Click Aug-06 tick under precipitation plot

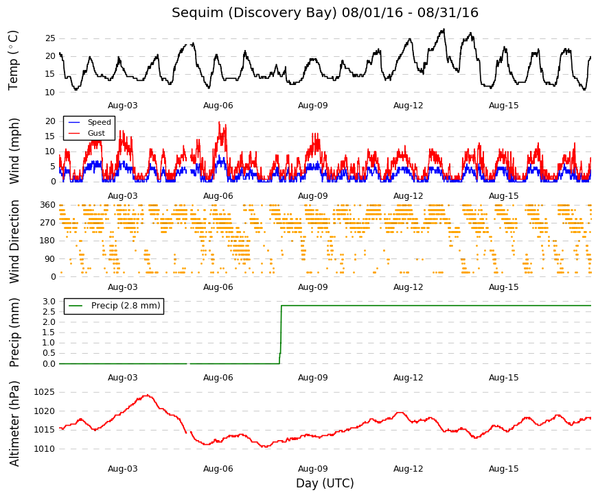click(218, 378)
